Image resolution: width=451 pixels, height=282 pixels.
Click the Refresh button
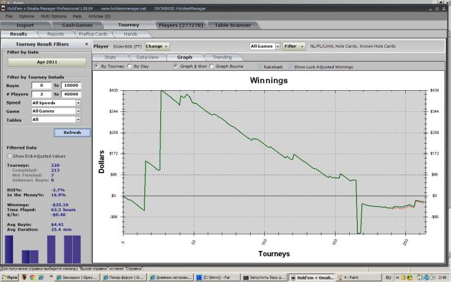pyautogui.click(x=72, y=133)
